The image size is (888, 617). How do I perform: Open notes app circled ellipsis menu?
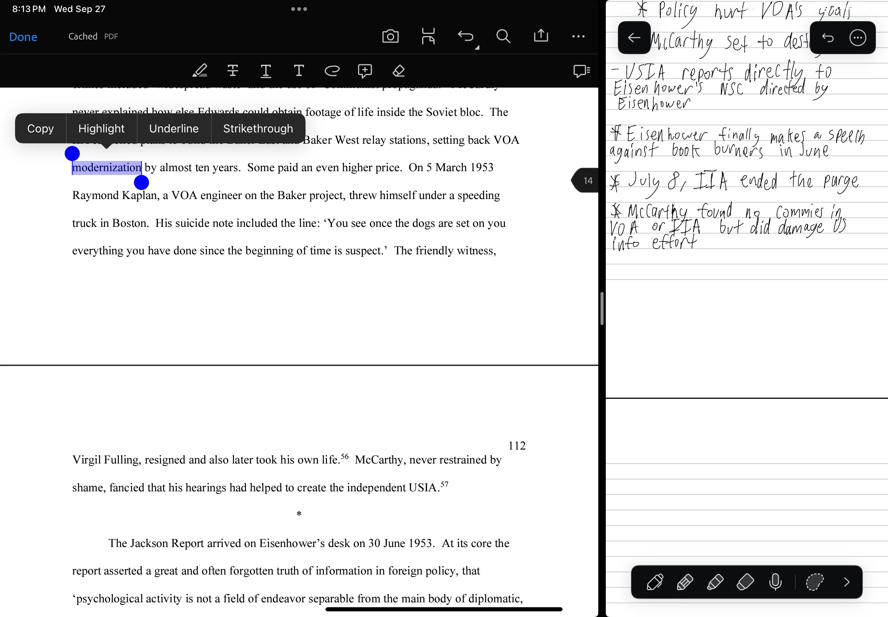pos(858,38)
